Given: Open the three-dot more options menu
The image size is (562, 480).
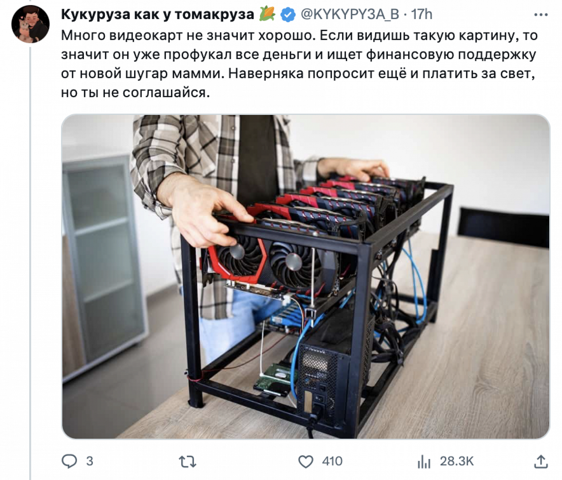Looking at the screenshot, I should 541,15.
